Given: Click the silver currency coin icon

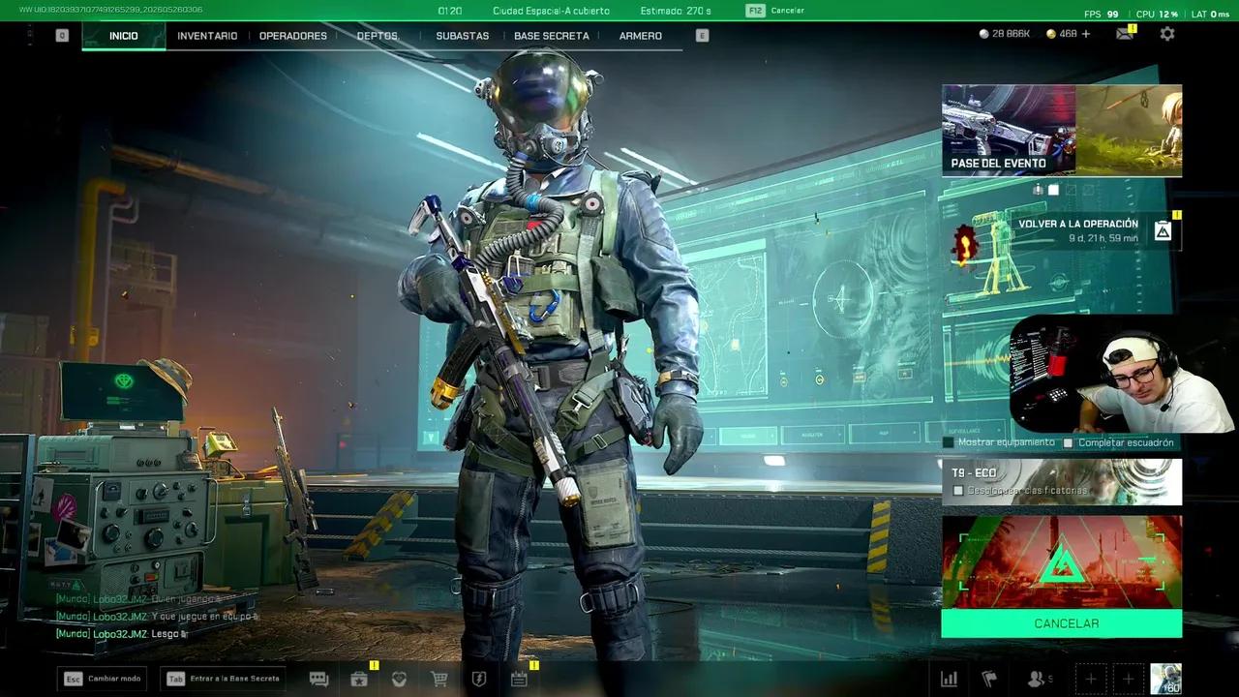Looking at the screenshot, I should tap(984, 34).
